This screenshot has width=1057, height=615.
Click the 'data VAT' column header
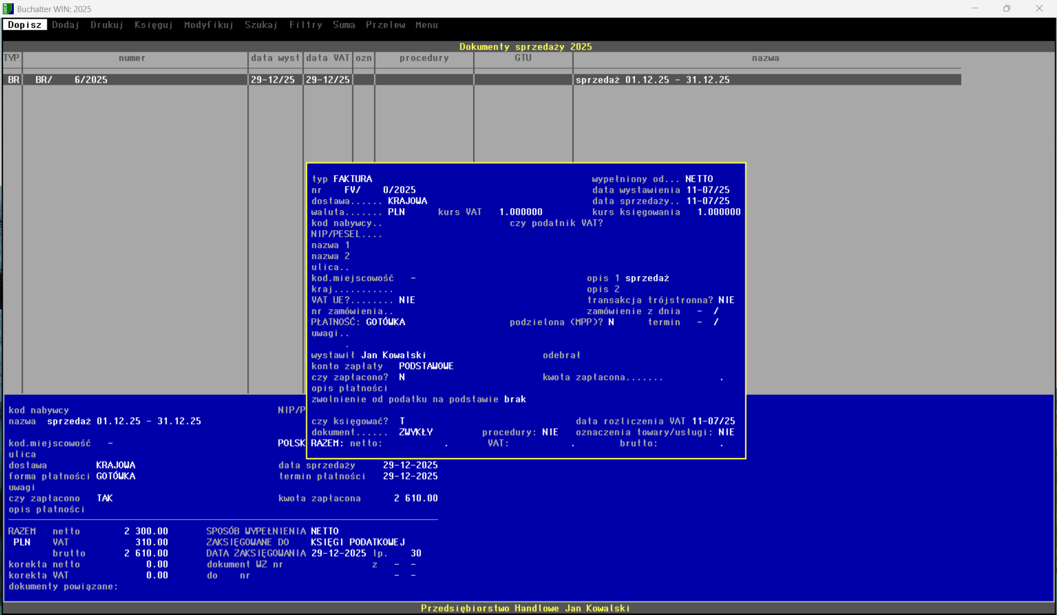328,58
